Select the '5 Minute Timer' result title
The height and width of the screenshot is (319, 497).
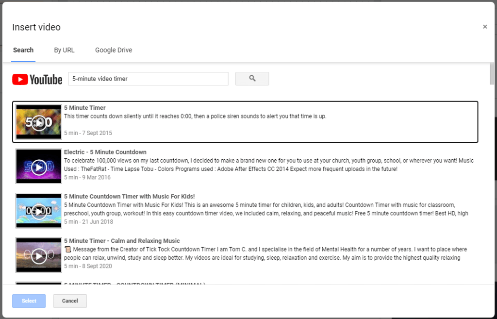84,108
